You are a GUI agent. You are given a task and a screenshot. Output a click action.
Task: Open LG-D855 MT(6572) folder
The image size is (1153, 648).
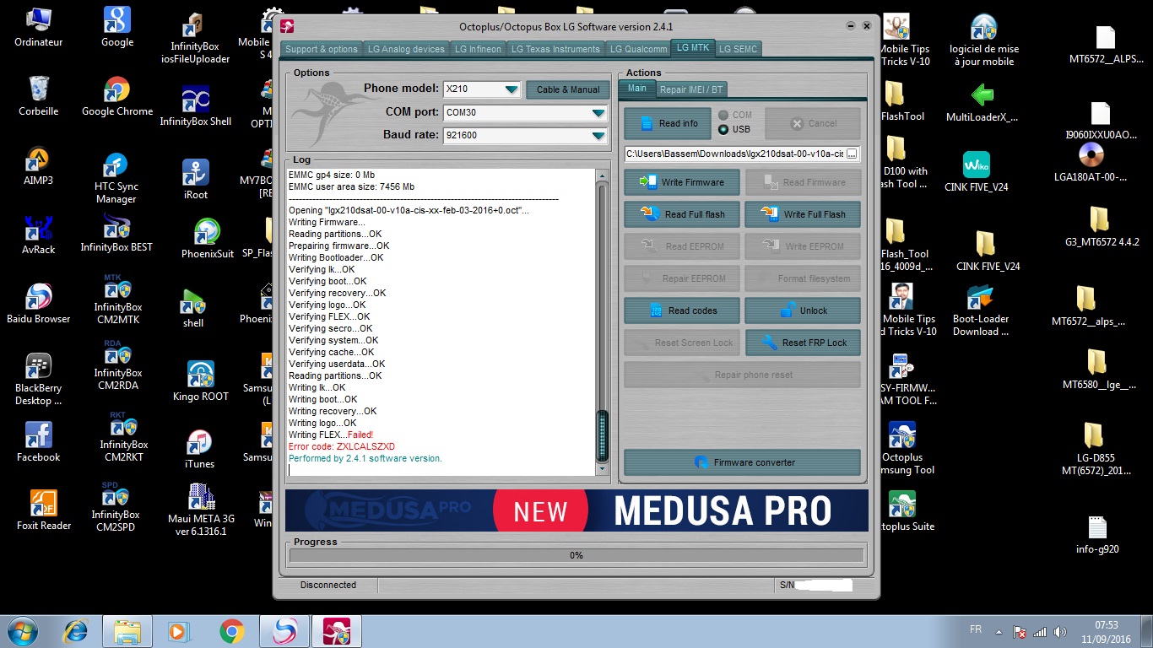tap(1096, 449)
